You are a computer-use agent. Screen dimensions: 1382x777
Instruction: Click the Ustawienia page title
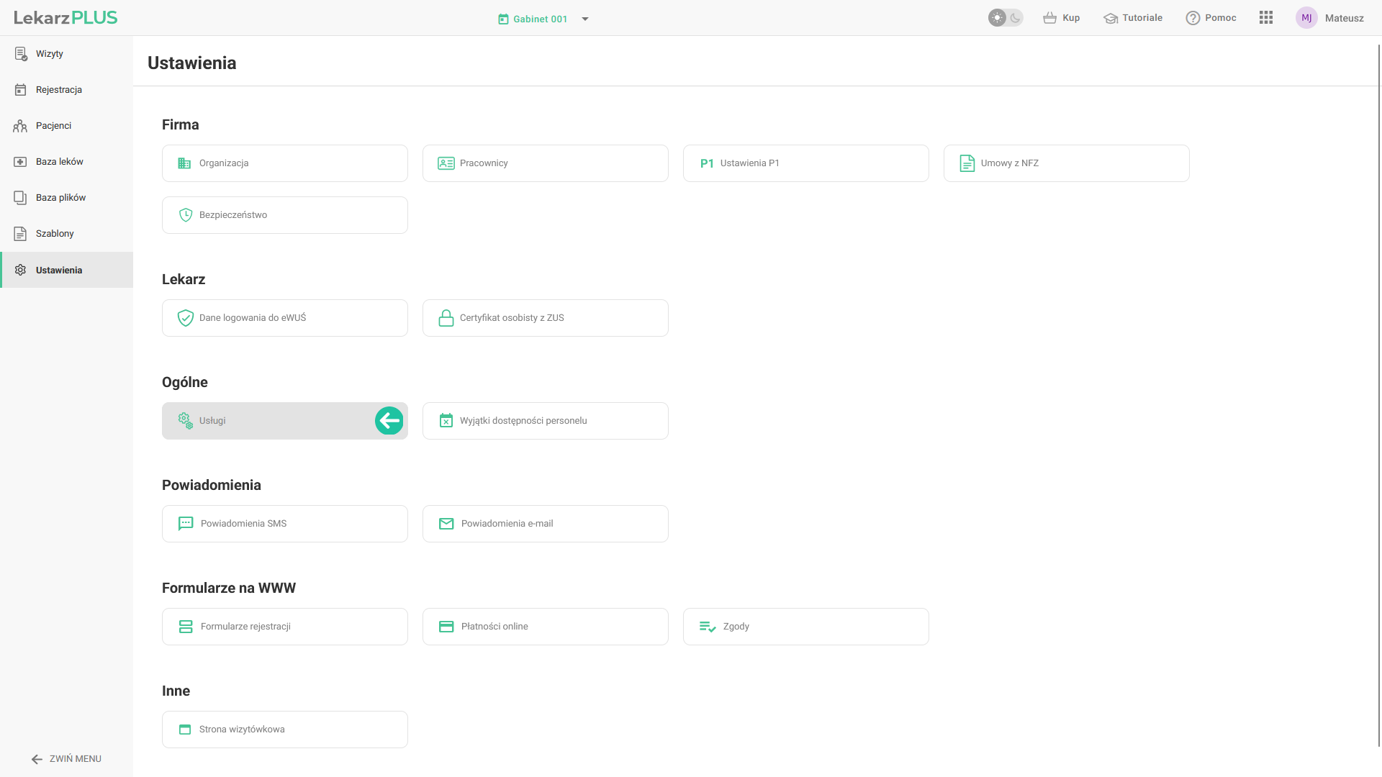[192, 63]
